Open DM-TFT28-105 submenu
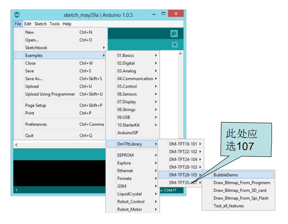The height and width of the screenshot is (224, 288). [x=181, y=175]
